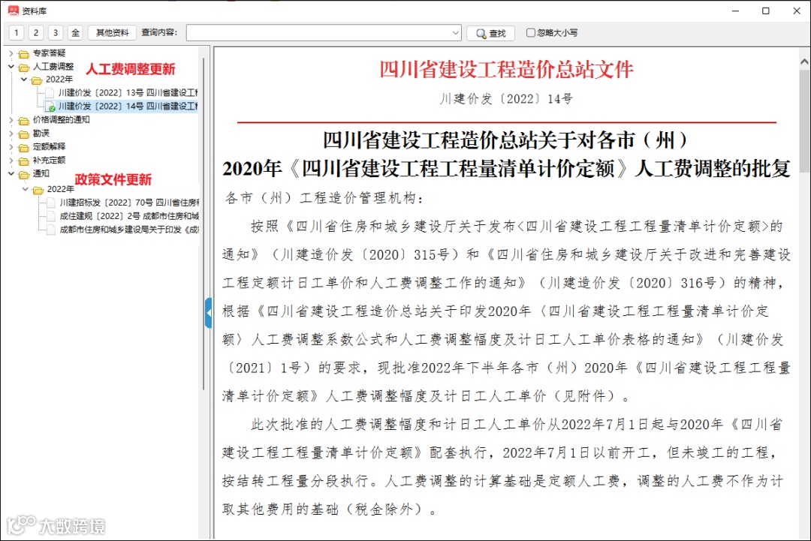This screenshot has height=541, width=811.
Task: Click the 全 expand-all button
Action: tap(76, 32)
